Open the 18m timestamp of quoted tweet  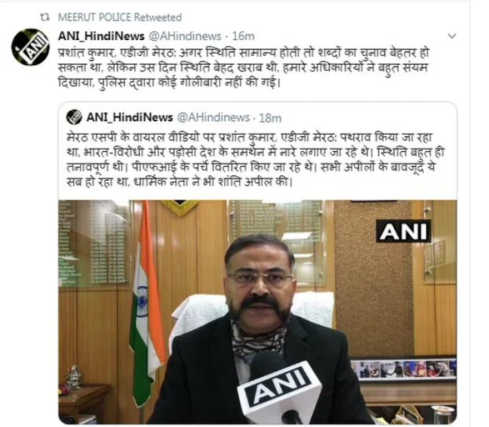click(x=270, y=118)
